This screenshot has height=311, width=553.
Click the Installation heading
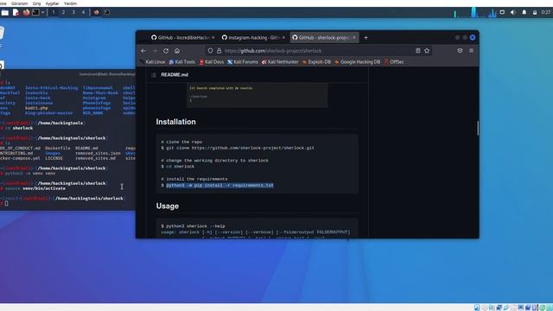point(175,122)
